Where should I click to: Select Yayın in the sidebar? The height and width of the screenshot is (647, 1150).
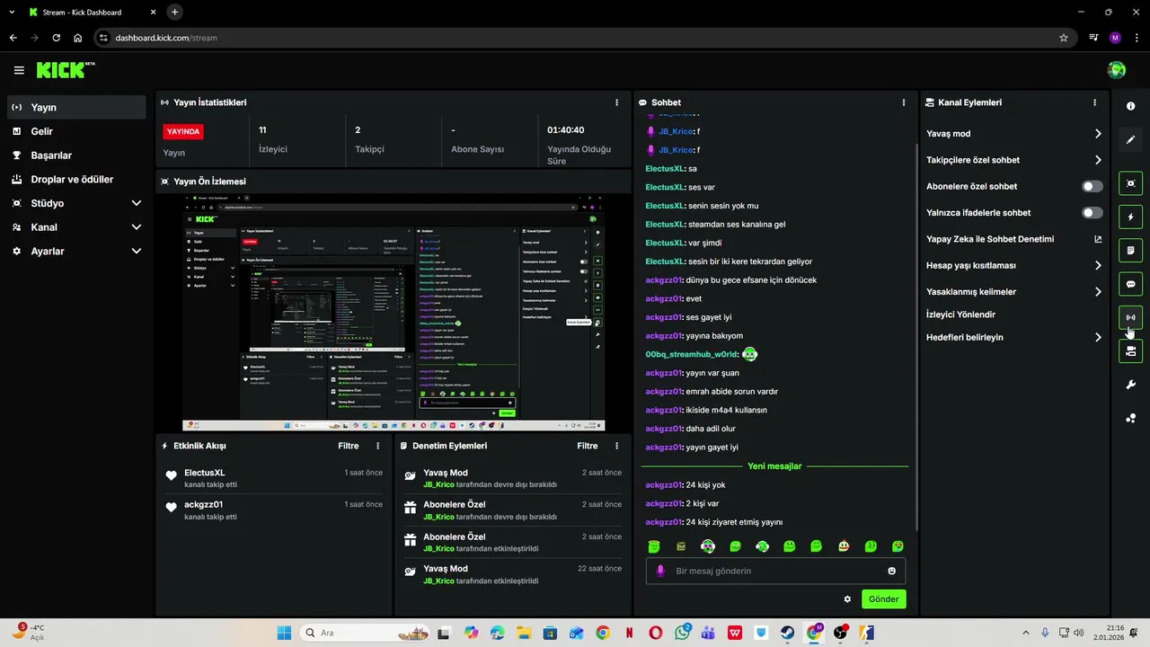76,107
